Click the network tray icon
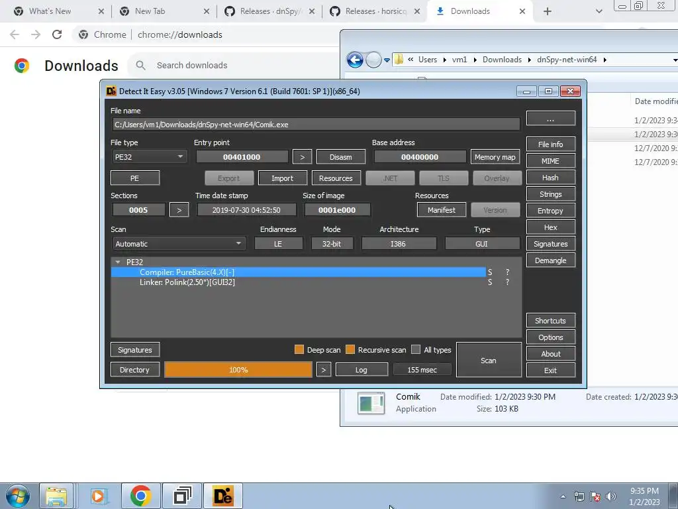Image resolution: width=678 pixels, height=509 pixels. coord(579,496)
